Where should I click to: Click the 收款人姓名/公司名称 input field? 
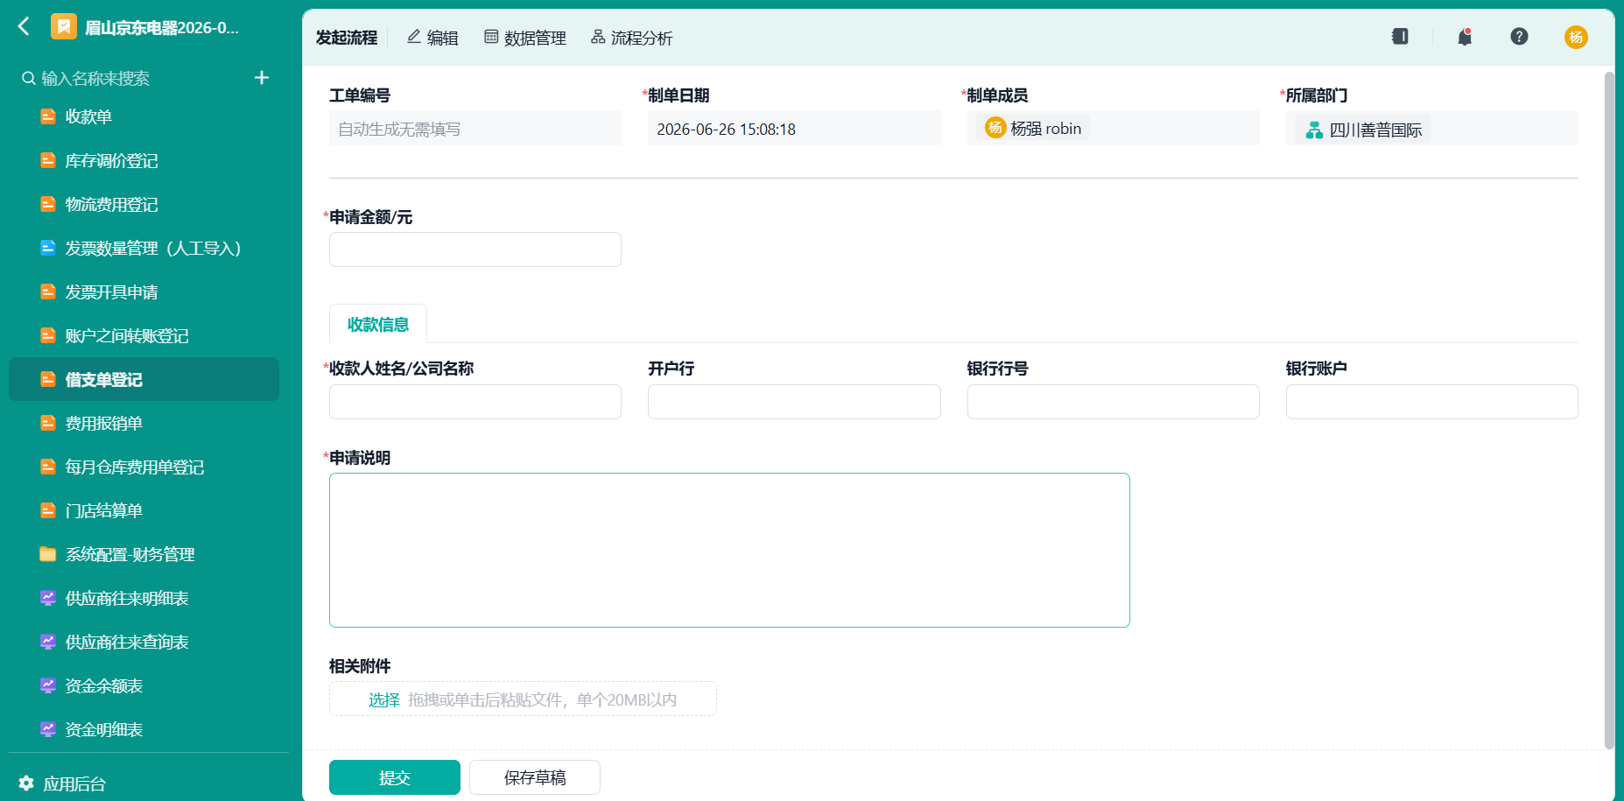[475, 402]
